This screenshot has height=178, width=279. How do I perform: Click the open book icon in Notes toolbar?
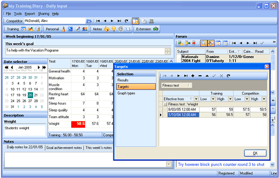(x=128, y=29)
